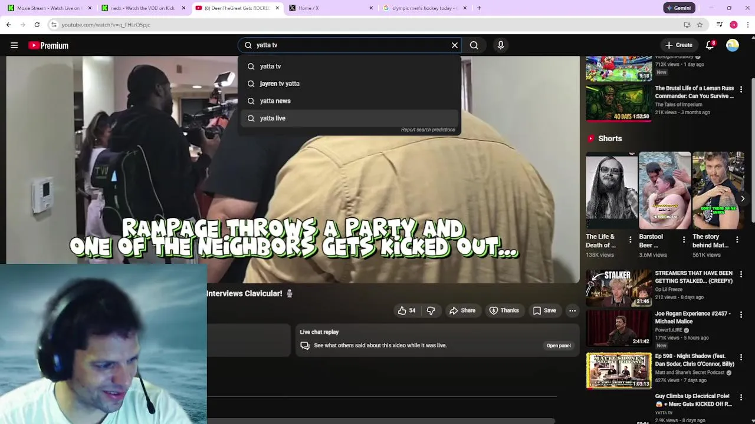Screen dimensions: 755x424
Task: Open options for Streamers Stalked video
Action: coord(741,274)
